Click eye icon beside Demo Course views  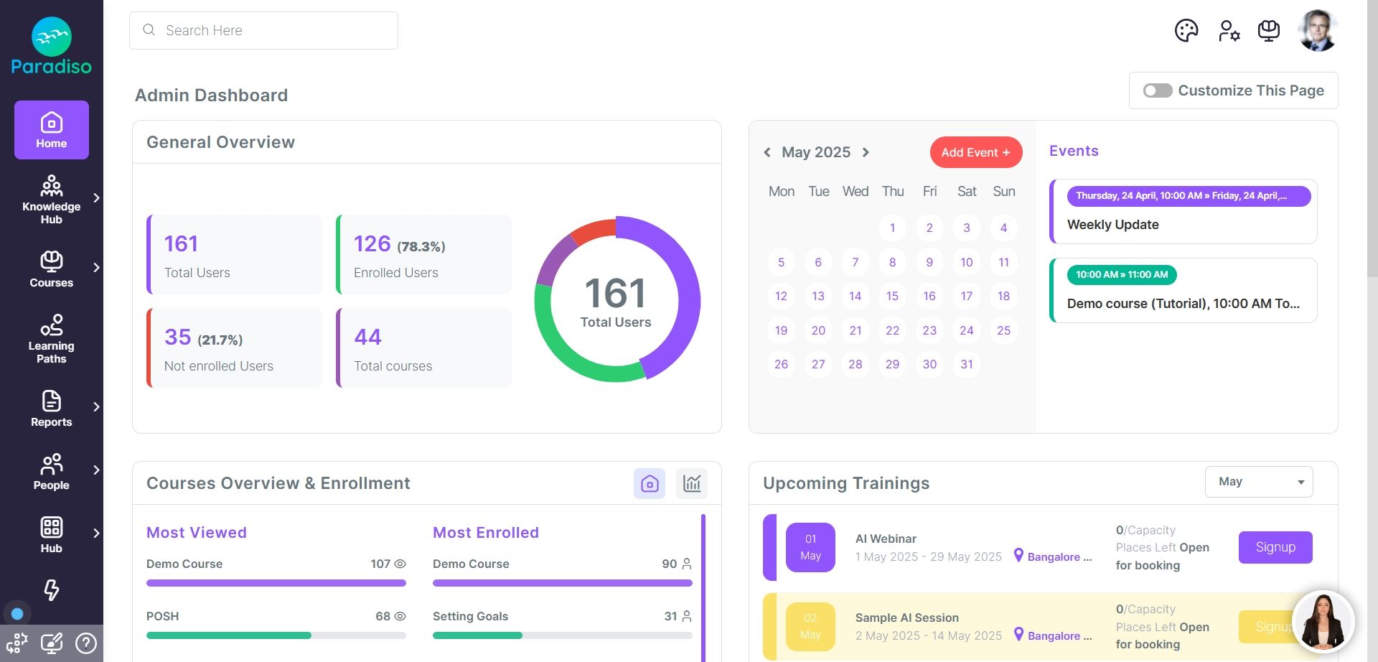pos(400,564)
